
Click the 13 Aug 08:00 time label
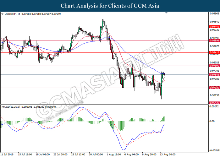coord(168,154)
